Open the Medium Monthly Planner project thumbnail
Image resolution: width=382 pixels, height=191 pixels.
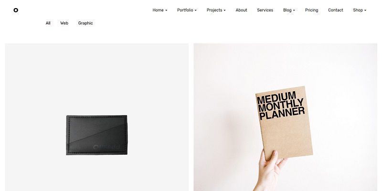(x=285, y=117)
